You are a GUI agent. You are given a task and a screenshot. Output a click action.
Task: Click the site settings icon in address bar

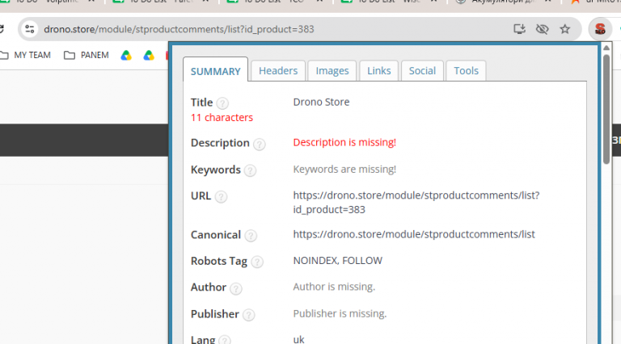(30, 29)
